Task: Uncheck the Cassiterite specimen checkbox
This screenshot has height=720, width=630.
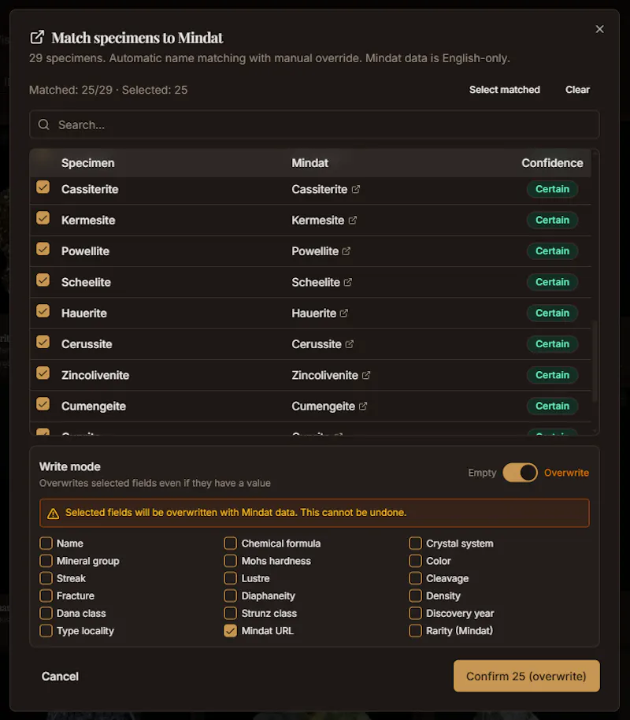Action: click(43, 187)
